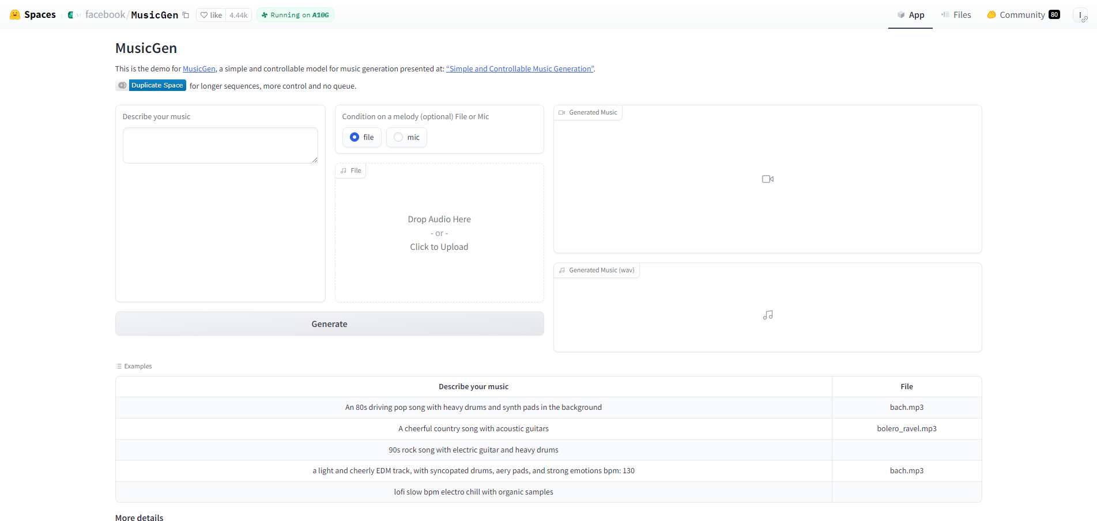This screenshot has width=1097, height=521.
Task: Click the Generate button
Action: (330, 324)
